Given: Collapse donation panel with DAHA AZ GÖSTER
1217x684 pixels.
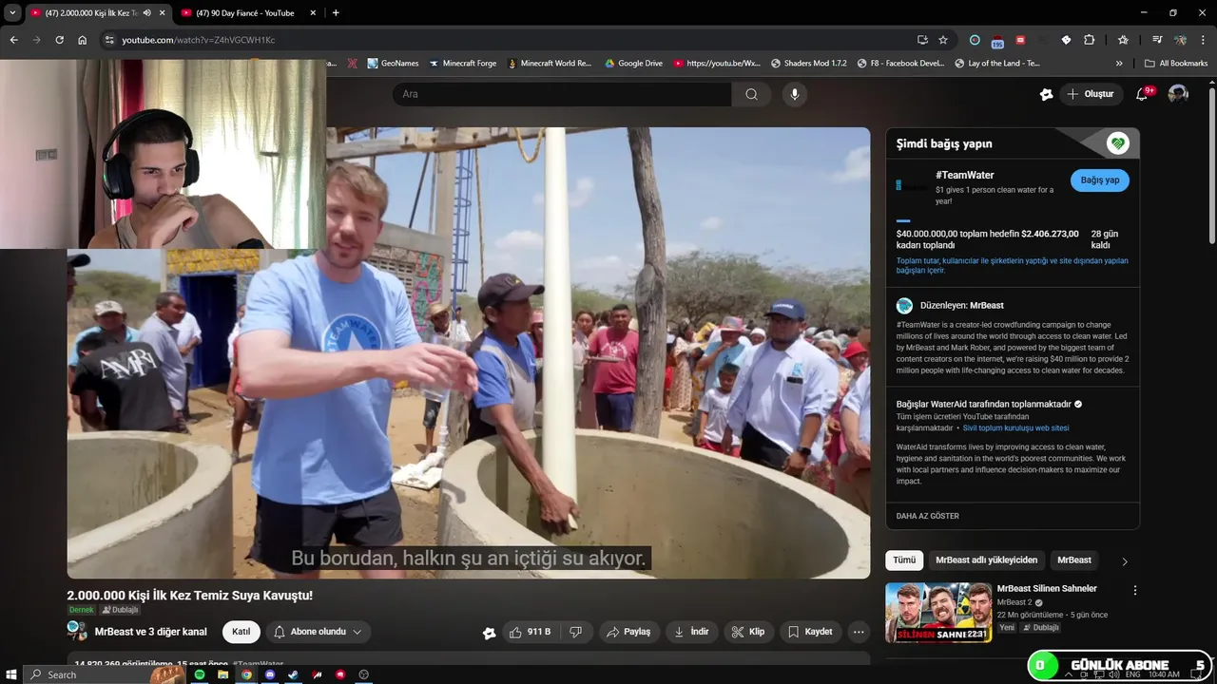Looking at the screenshot, I should click(x=928, y=516).
